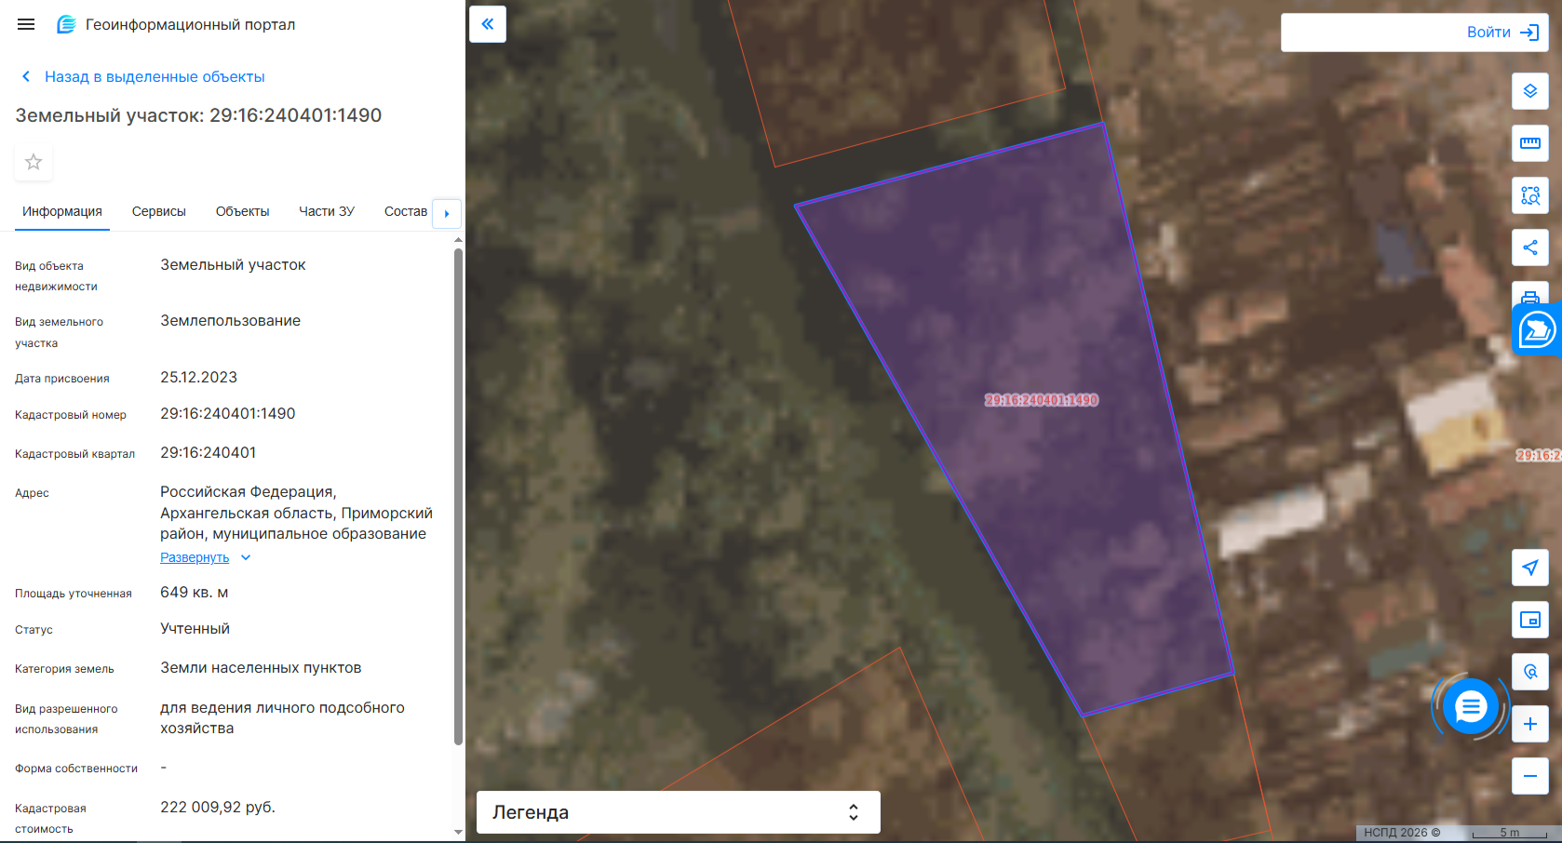This screenshot has width=1562, height=843.
Task: Select the ruler measurement tool
Action: click(1530, 143)
